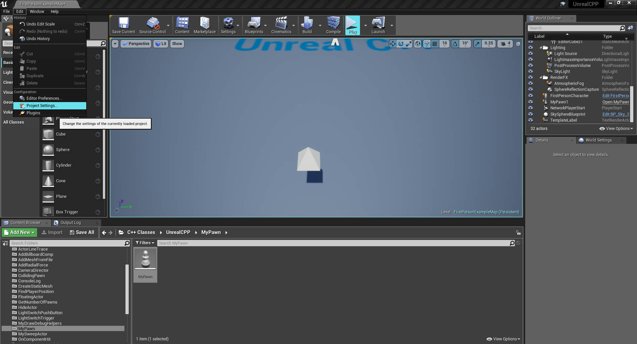Click the World Outliner add folder icon
Screen dimensions: 637x344
(x=630, y=28)
